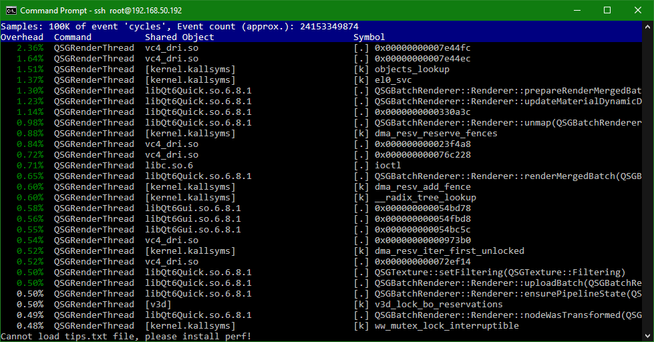
Task: Select the el0_svc kernel symbol row
Action: click(x=321, y=80)
